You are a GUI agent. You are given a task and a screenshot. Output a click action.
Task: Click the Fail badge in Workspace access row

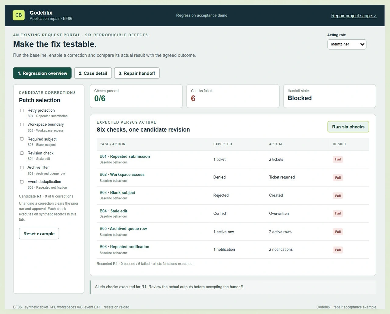coord(338,178)
